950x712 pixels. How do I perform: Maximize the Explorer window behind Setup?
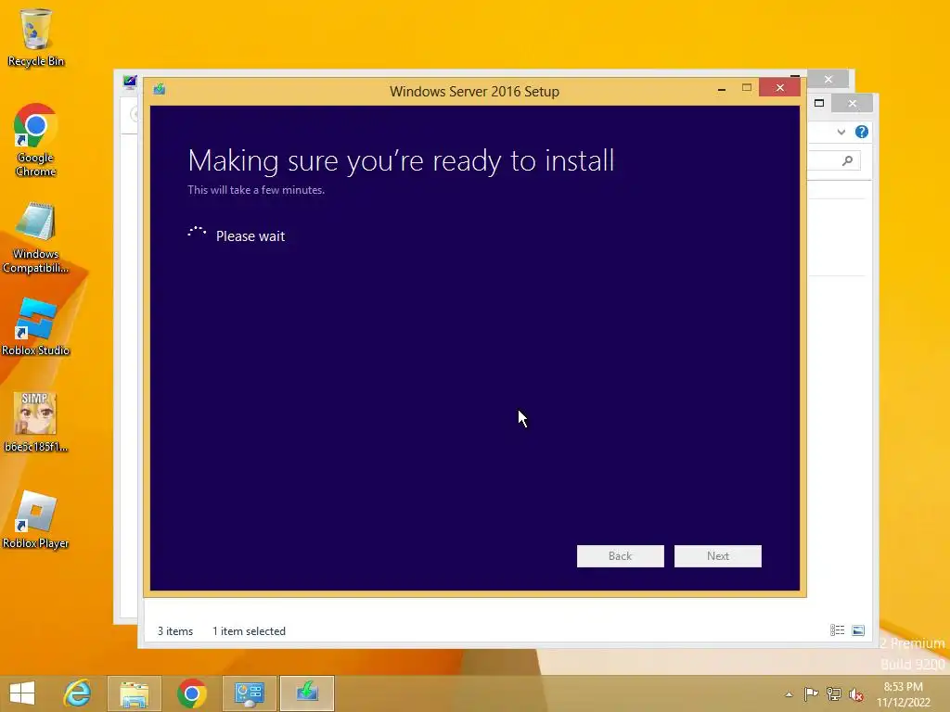[x=819, y=103]
